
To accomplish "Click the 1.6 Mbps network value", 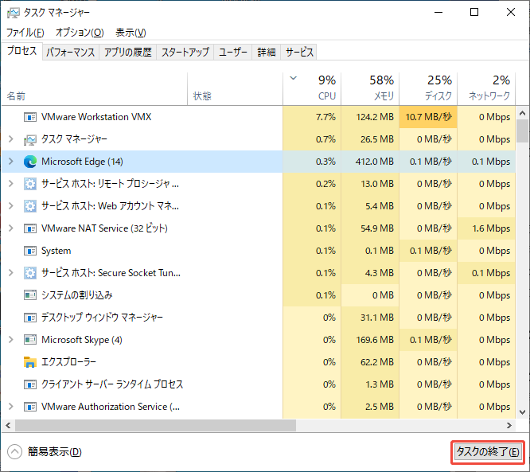I will click(491, 228).
